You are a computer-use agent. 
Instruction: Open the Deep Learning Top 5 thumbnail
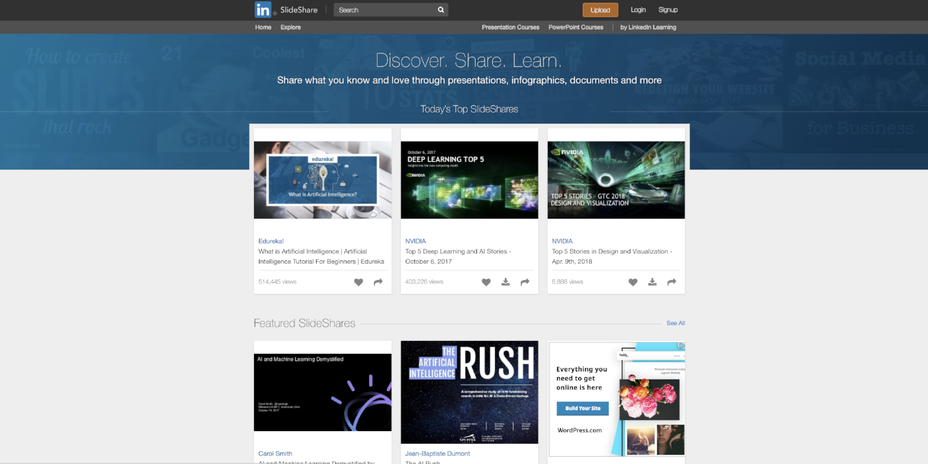[x=469, y=180]
